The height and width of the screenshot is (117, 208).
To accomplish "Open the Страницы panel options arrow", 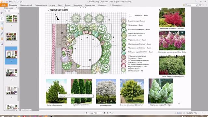I will coord(17,8).
